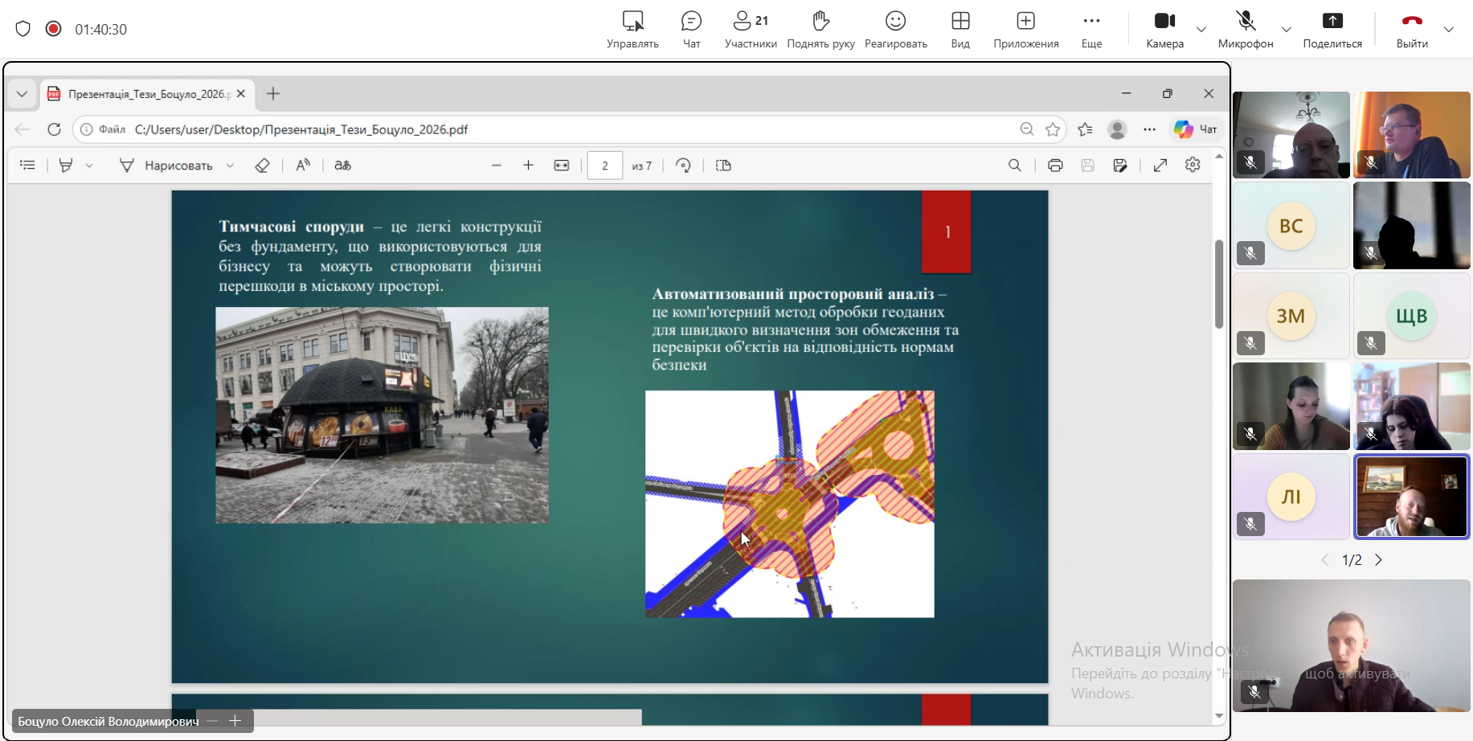This screenshot has width=1473, height=741.
Task: Go to next page of participant videos
Action: pyautogui.click(x=1378, y=560)
